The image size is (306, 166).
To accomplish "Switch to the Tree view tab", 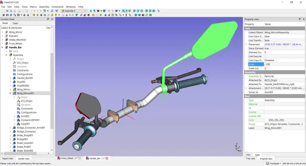I will 250,159.
